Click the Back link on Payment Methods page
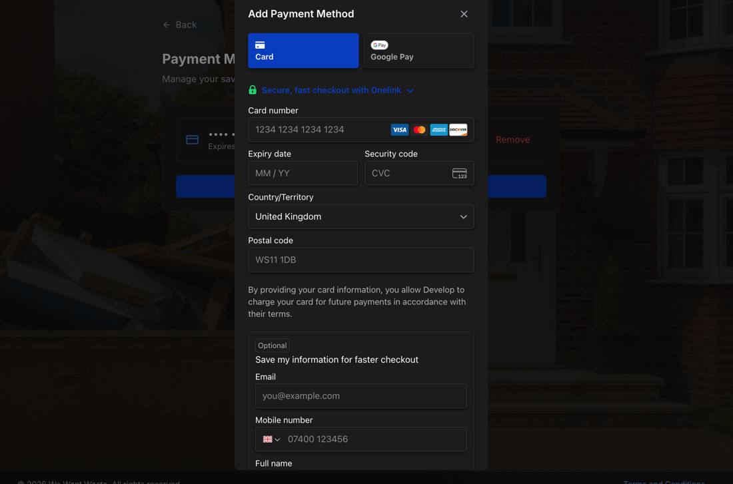Screen dimensions: 733x484 pos(180,25)
